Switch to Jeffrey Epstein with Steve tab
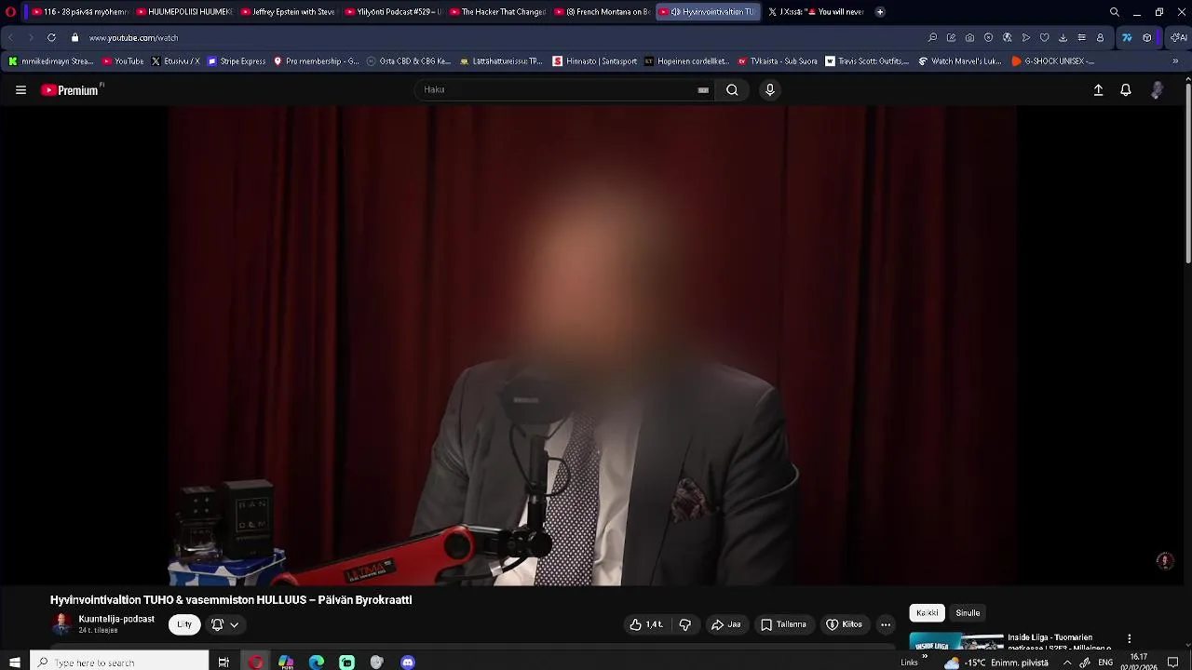 pos(287,12)
